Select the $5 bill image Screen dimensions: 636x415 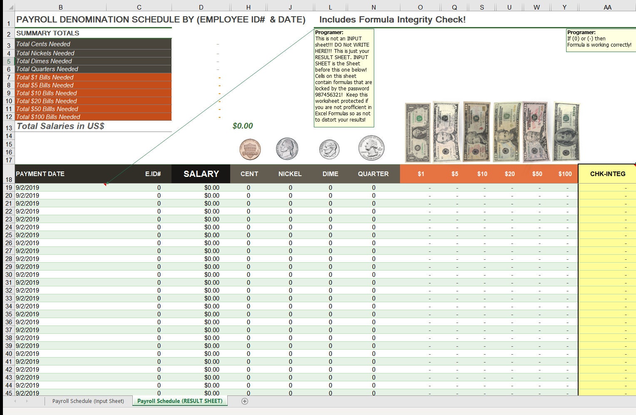(446, 131)
